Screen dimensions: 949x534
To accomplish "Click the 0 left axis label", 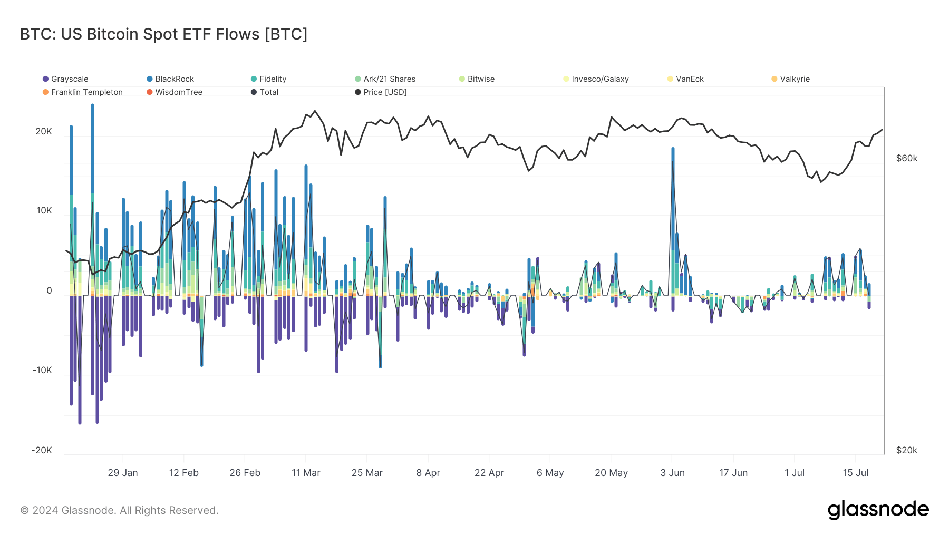I will point(50,291).
